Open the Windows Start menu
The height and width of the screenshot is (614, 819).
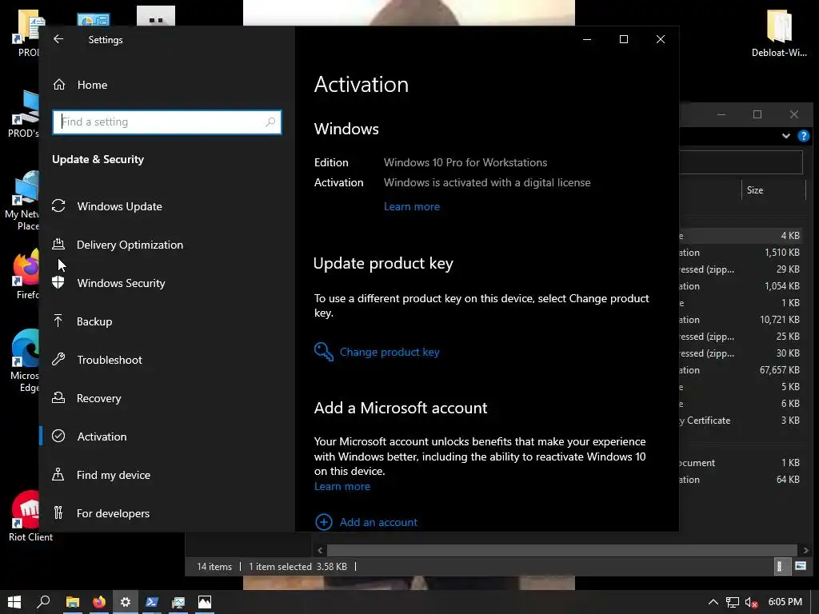[14, 602]
